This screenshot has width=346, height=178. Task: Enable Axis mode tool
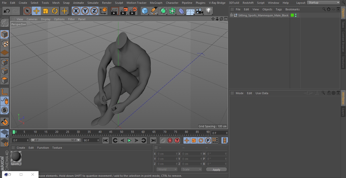pos(5,92)
